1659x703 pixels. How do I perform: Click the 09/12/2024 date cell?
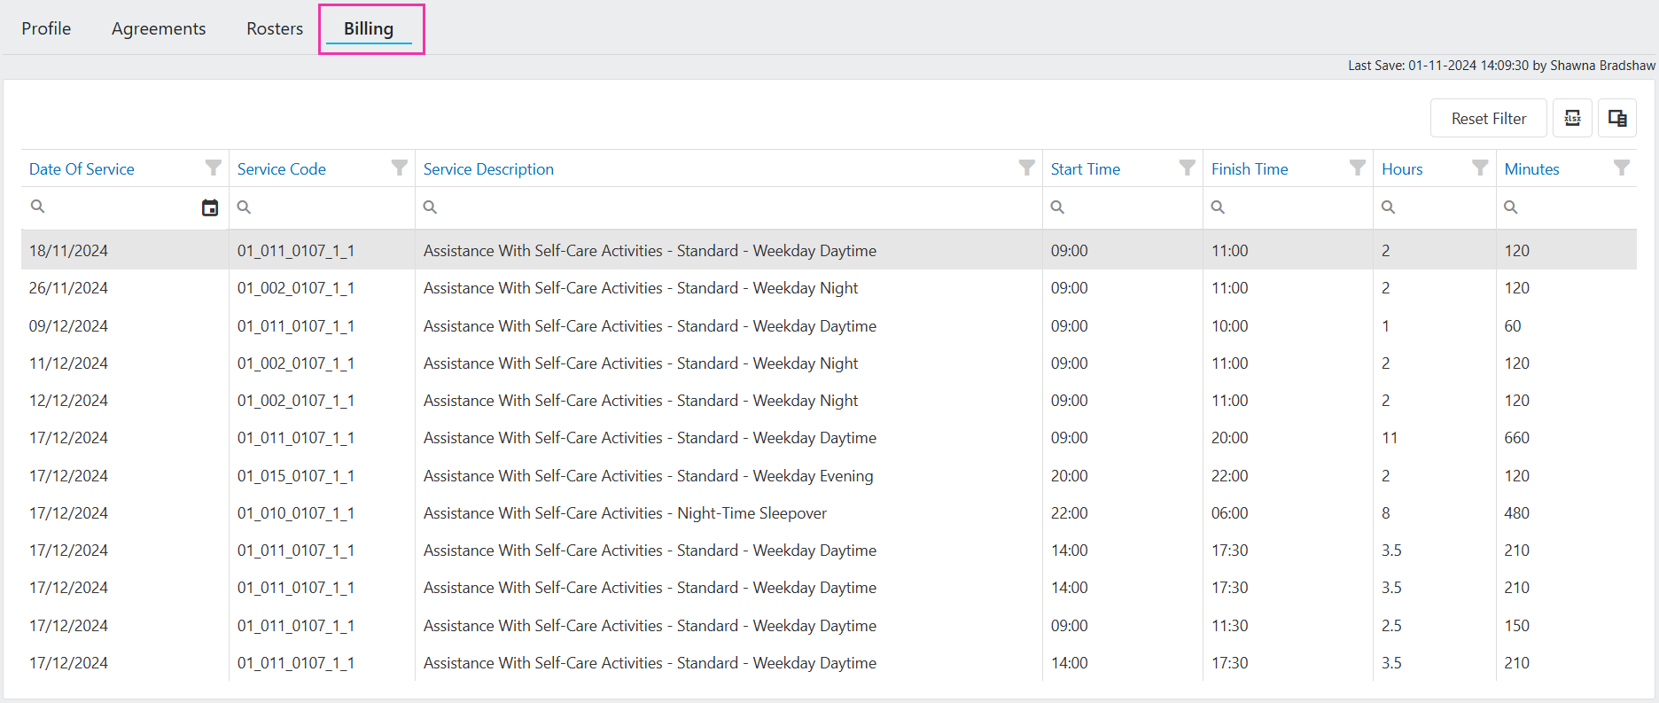tap(68, 326)
